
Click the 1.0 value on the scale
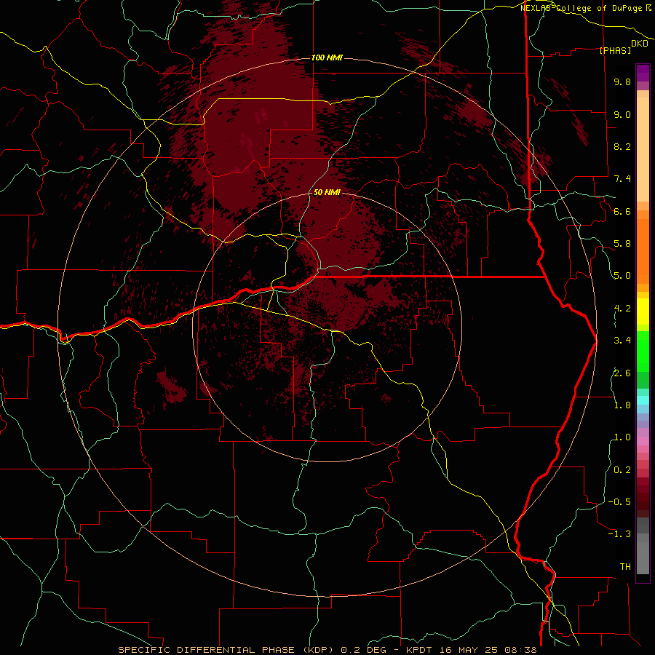click(622, 437)
